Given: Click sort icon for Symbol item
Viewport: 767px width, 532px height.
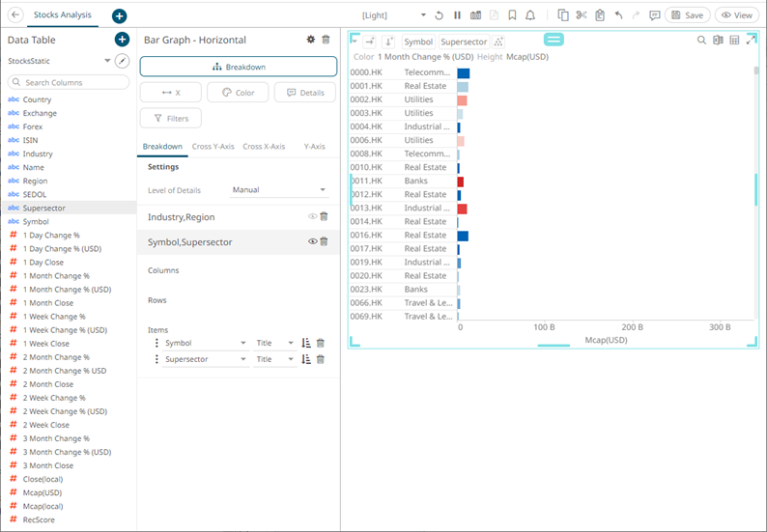Looking at the screenshot, I should tap(306, 343).
